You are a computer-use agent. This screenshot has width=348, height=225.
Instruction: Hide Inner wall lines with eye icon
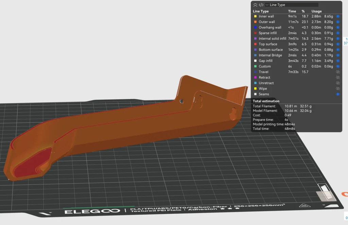[338, 16]
